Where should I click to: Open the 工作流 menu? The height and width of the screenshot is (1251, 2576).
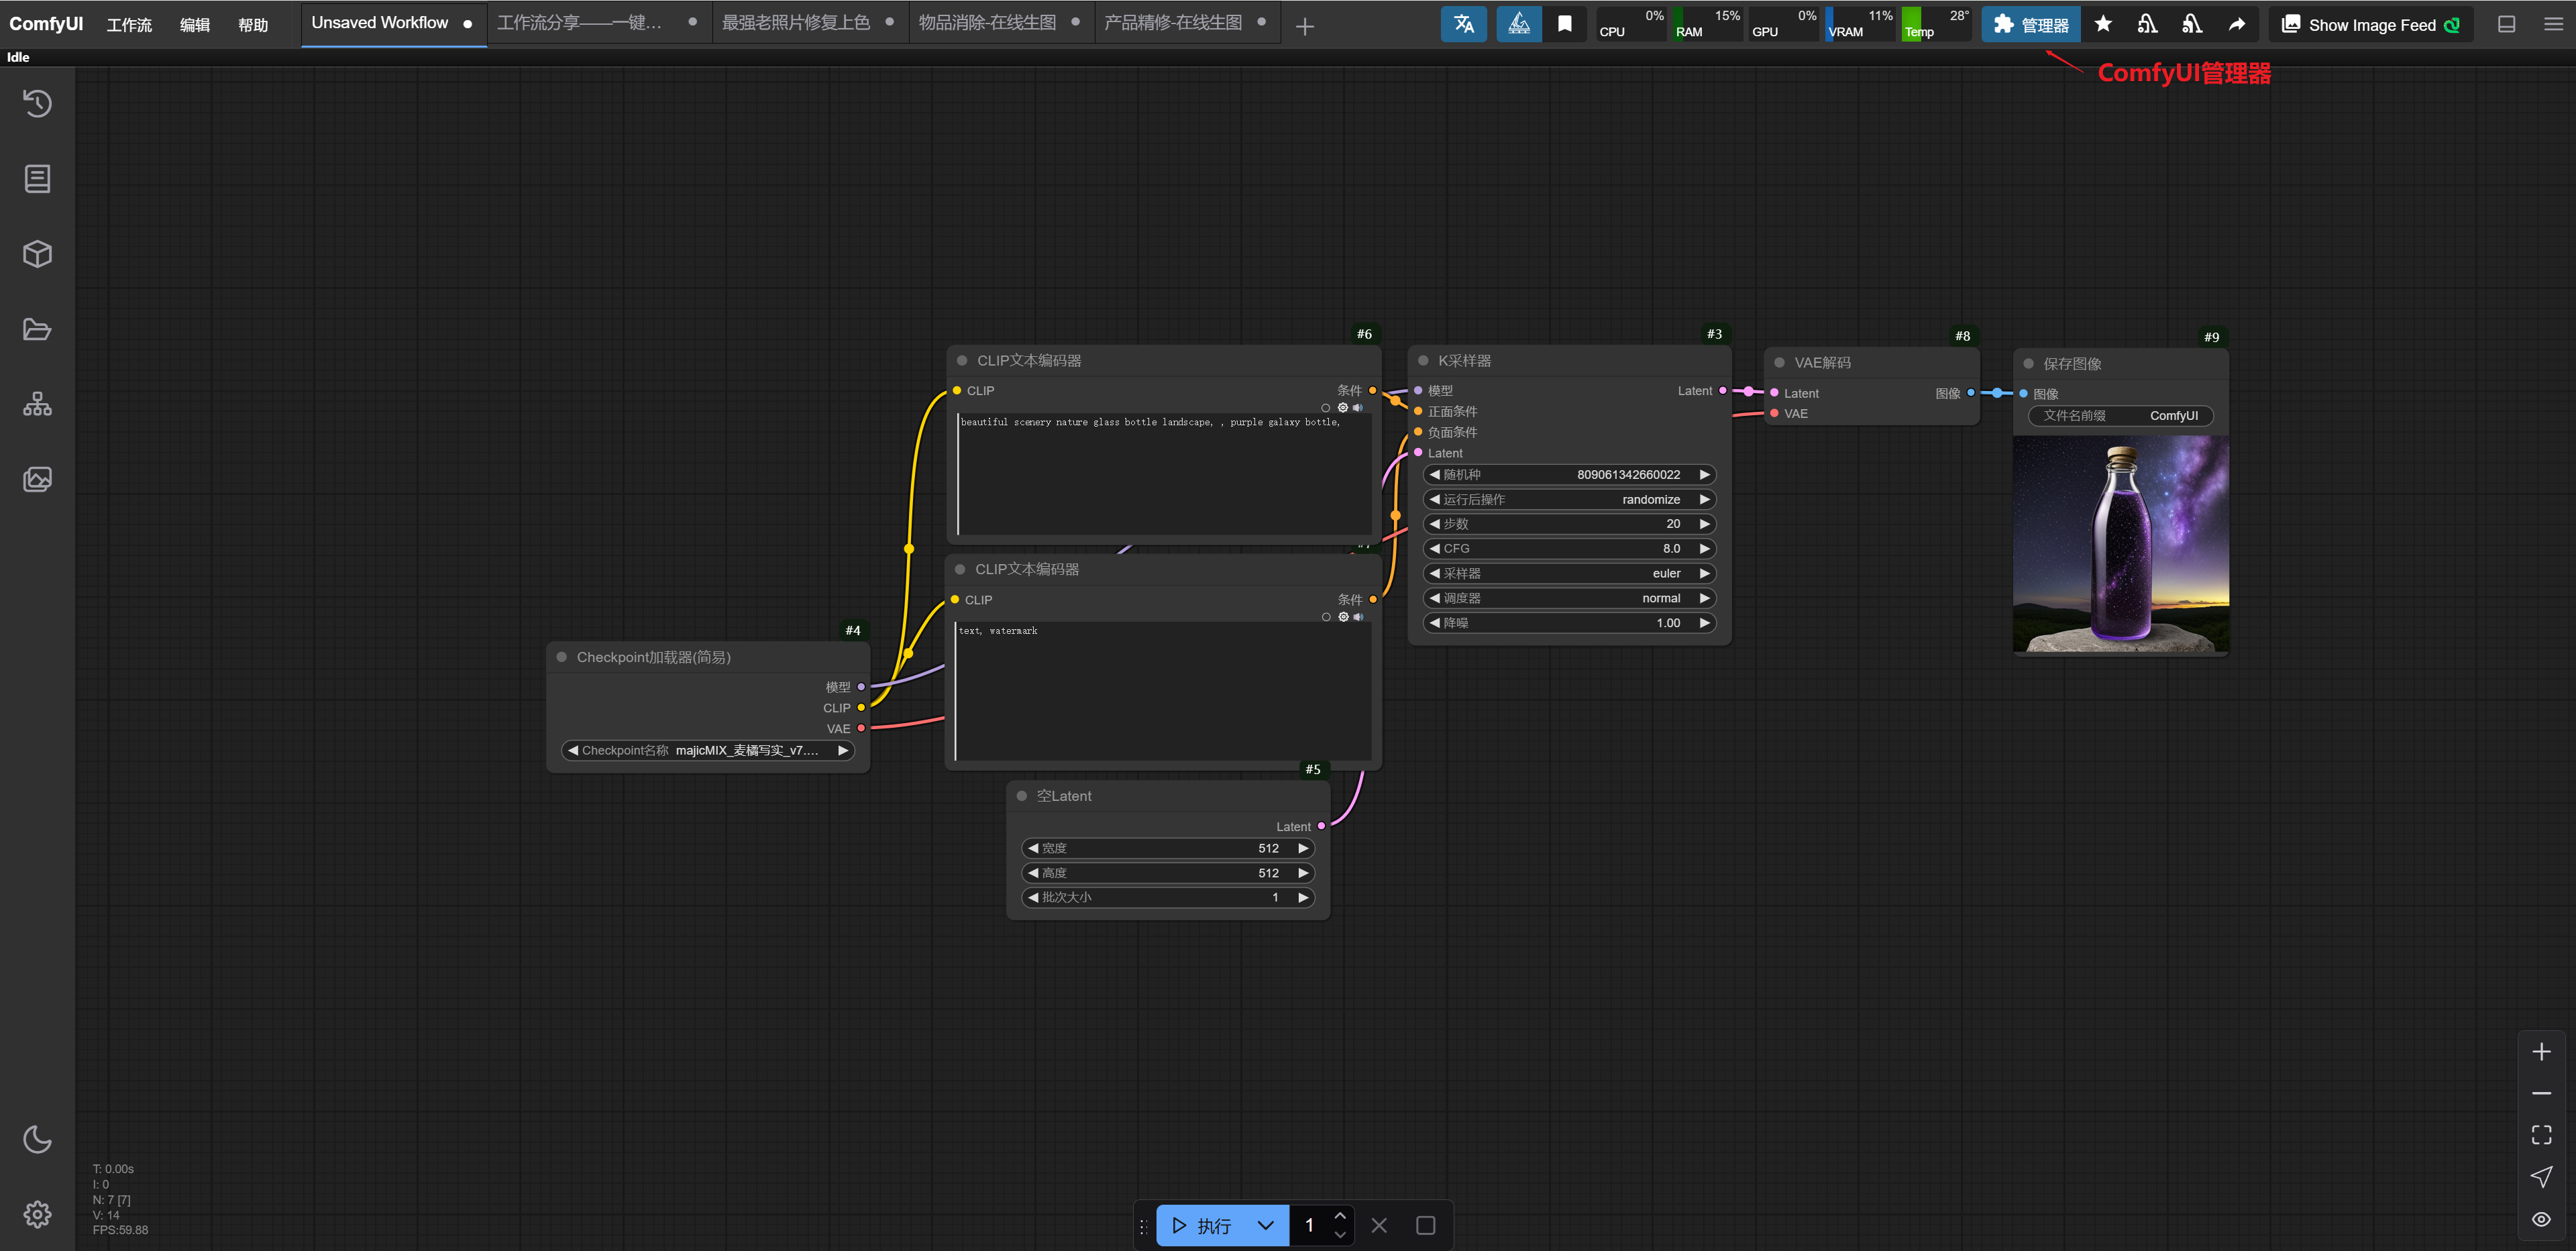[x=129, y=24]
